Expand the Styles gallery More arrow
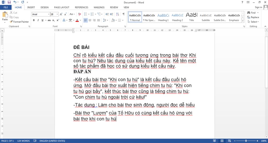 (x=243, y=21)
